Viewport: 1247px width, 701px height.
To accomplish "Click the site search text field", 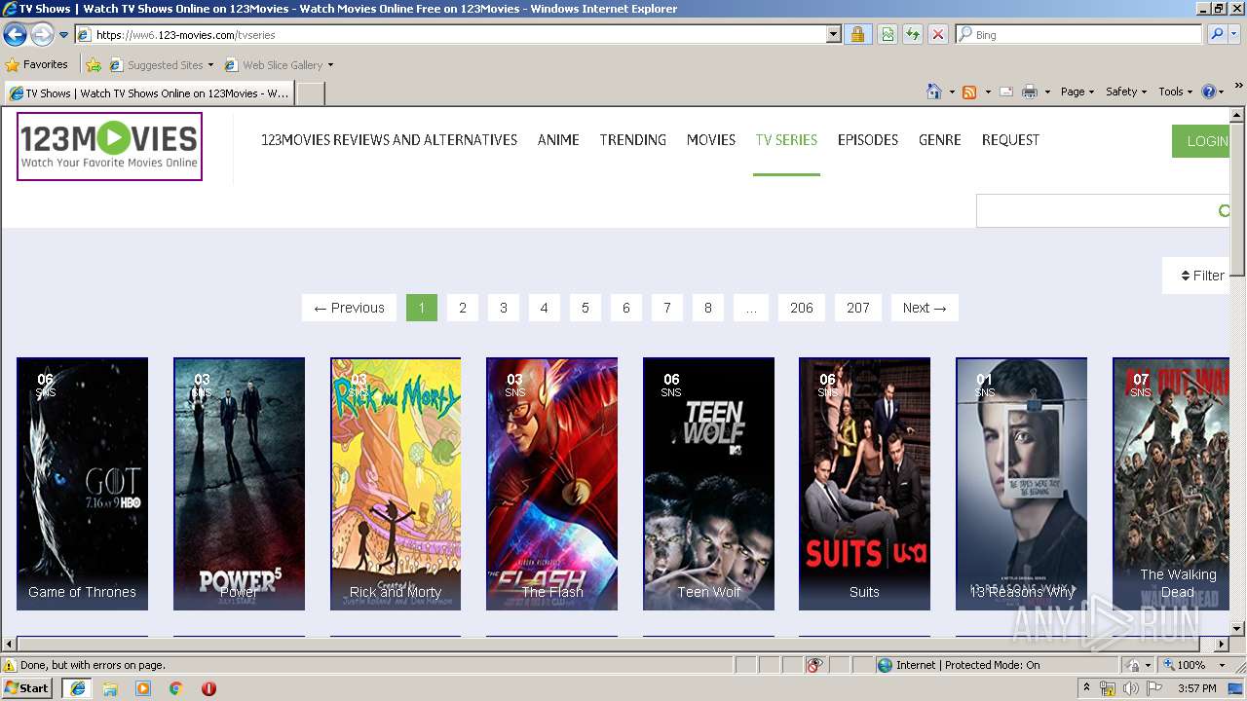I will click(x=1097, y=210).
